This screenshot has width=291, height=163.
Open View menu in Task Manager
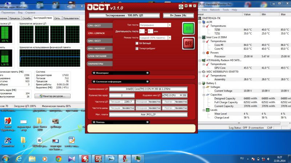tap(20, 12)
